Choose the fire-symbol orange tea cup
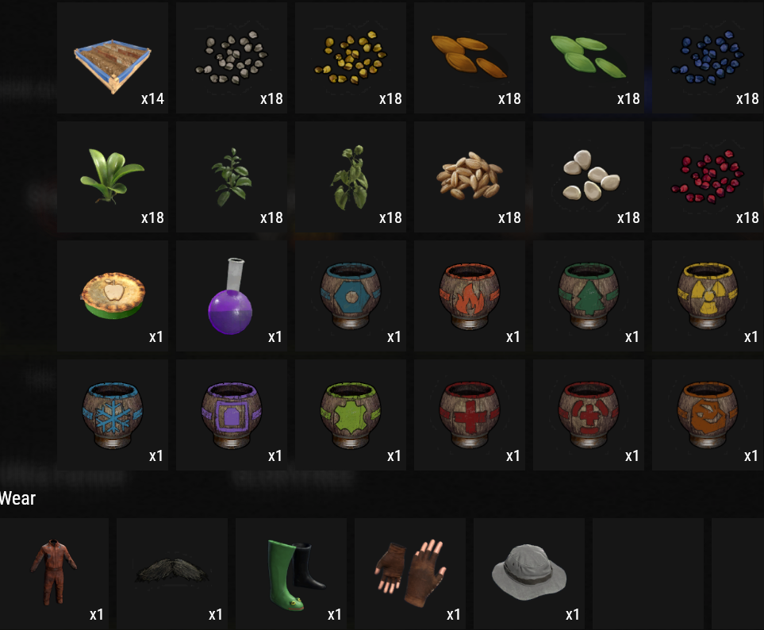The width and height of the screenshot is (764, 630). click(x=469, y=296)
